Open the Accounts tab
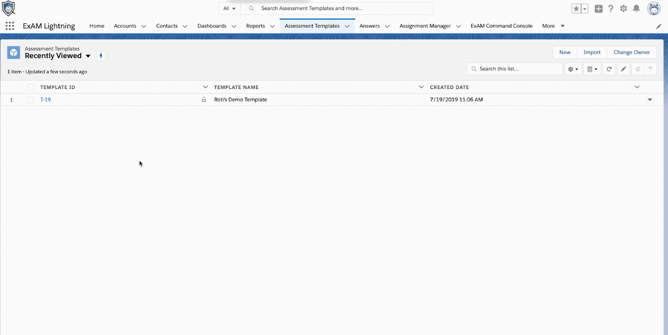 (125, 26)
